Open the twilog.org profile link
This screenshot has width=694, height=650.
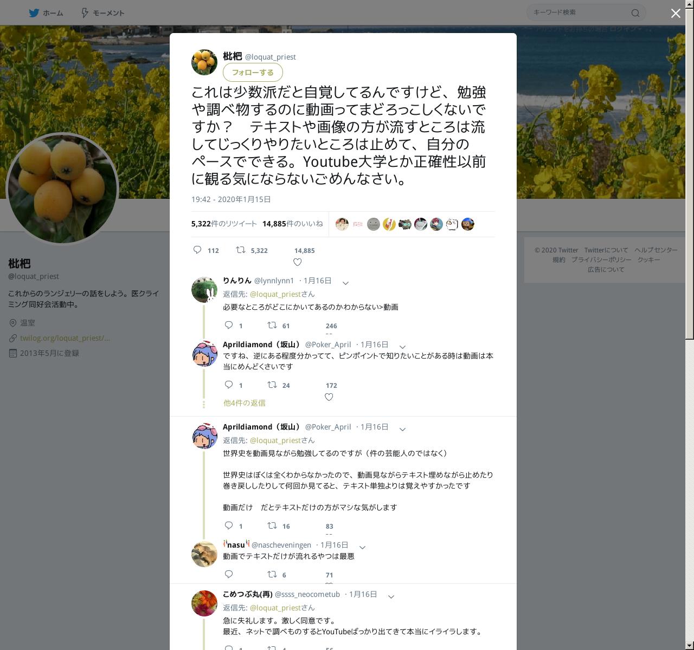(x=65, y=338)
